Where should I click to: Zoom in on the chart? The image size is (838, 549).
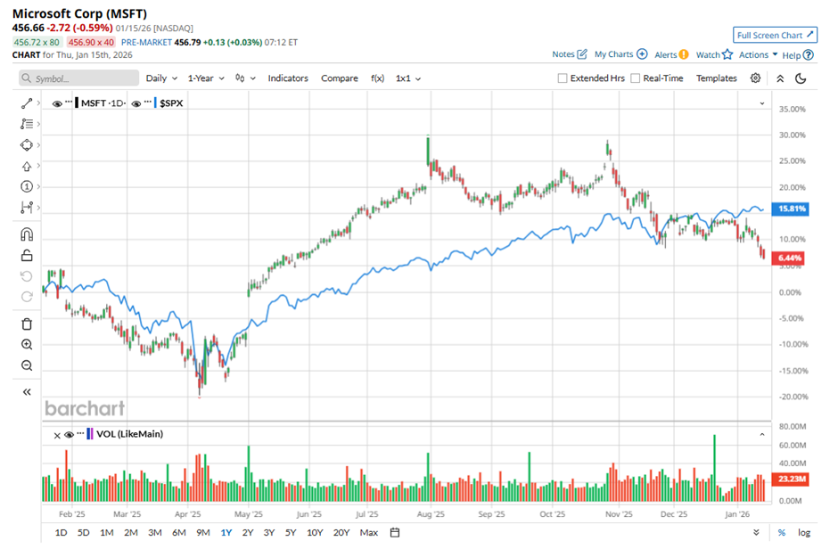point(27,344)
